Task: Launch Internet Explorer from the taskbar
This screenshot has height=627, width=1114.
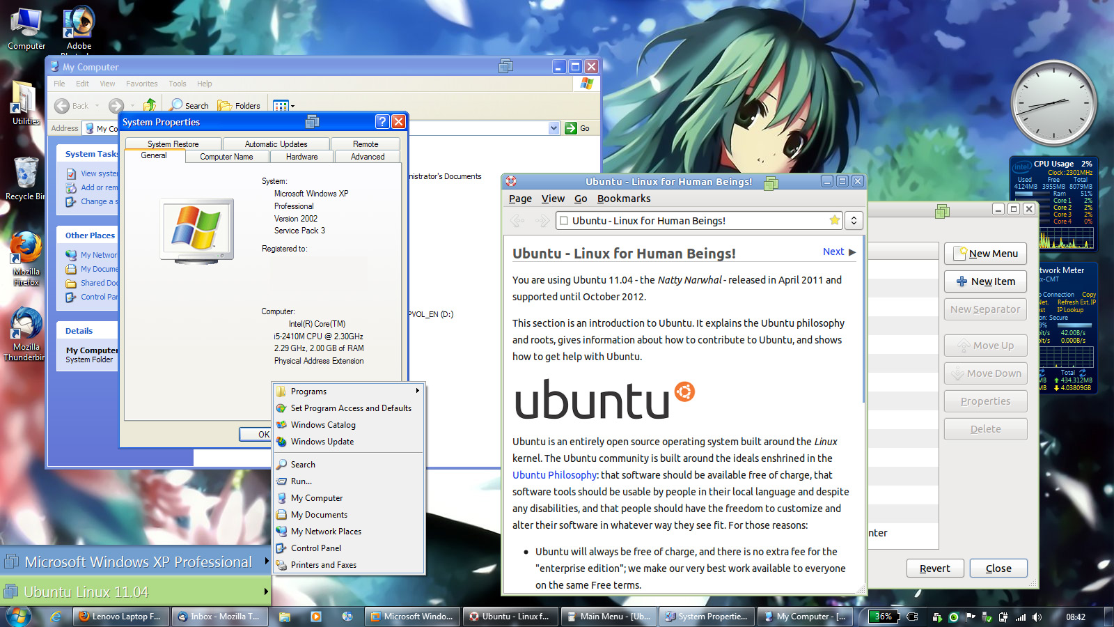Action: point(56,617)
